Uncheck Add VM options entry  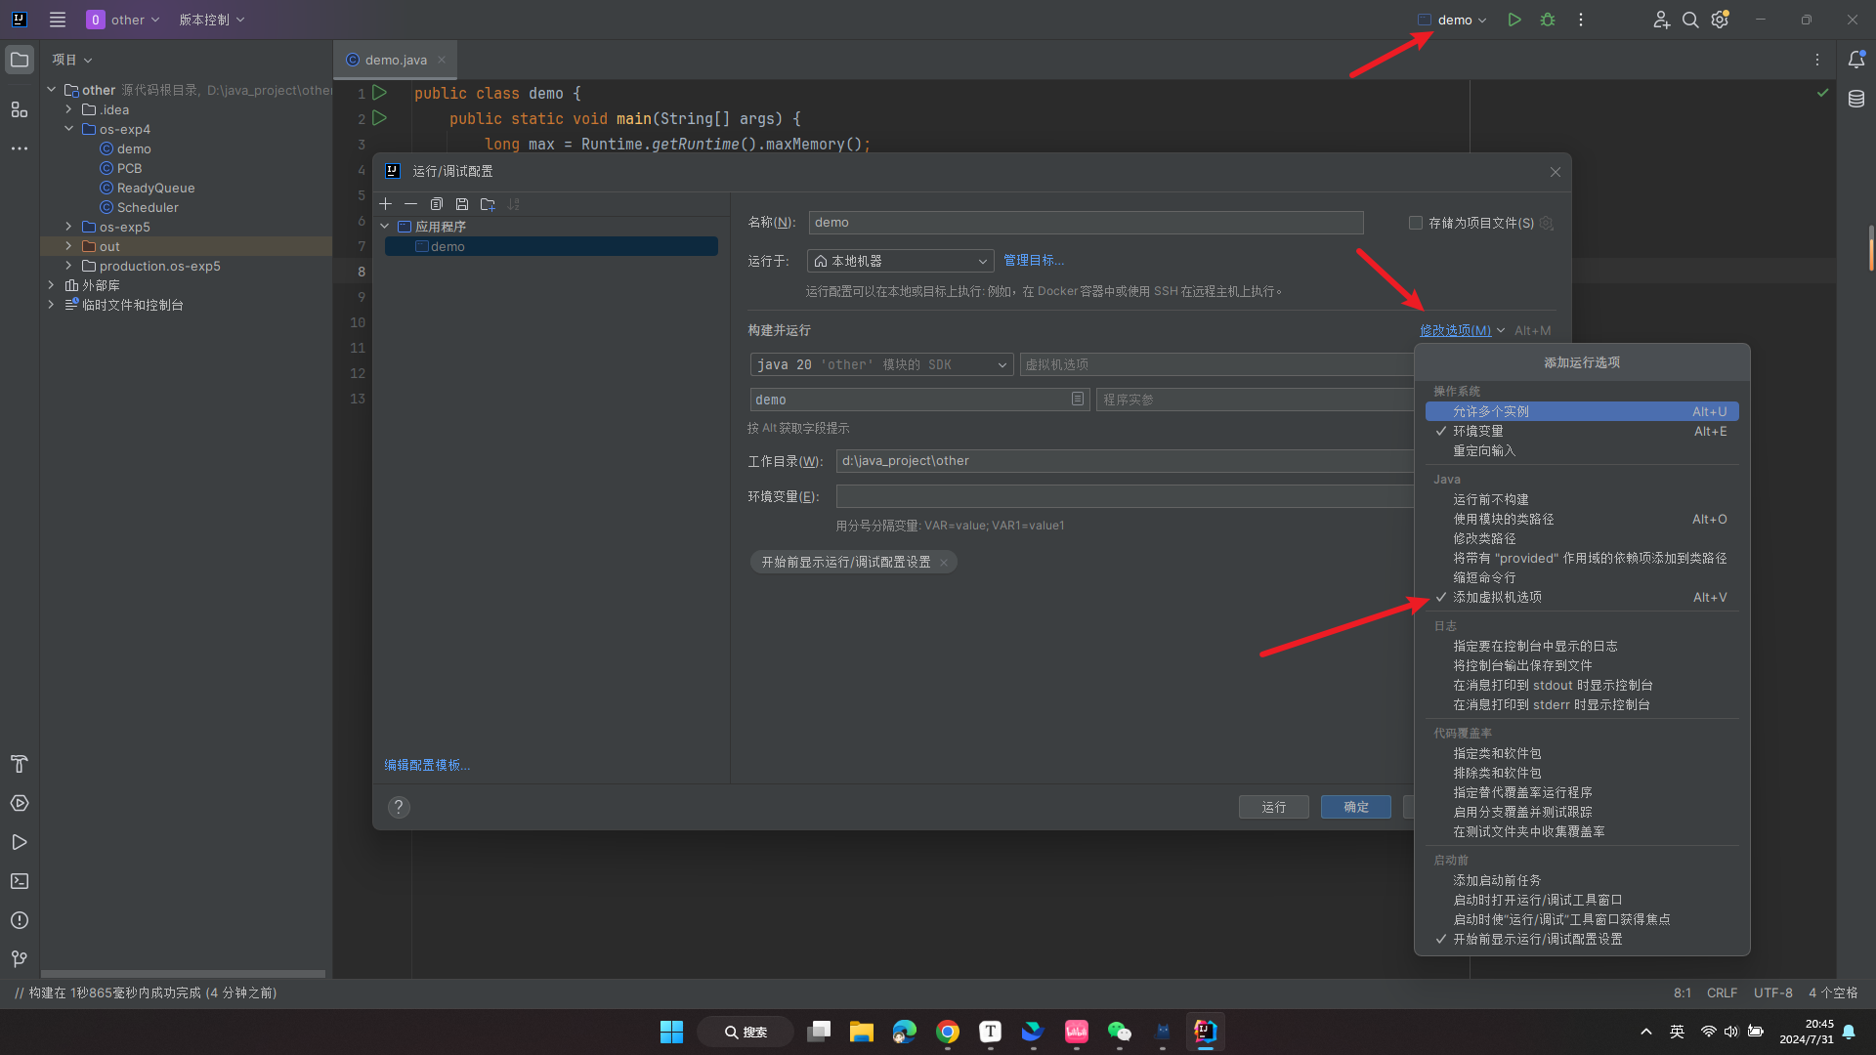click(1582, 597)
